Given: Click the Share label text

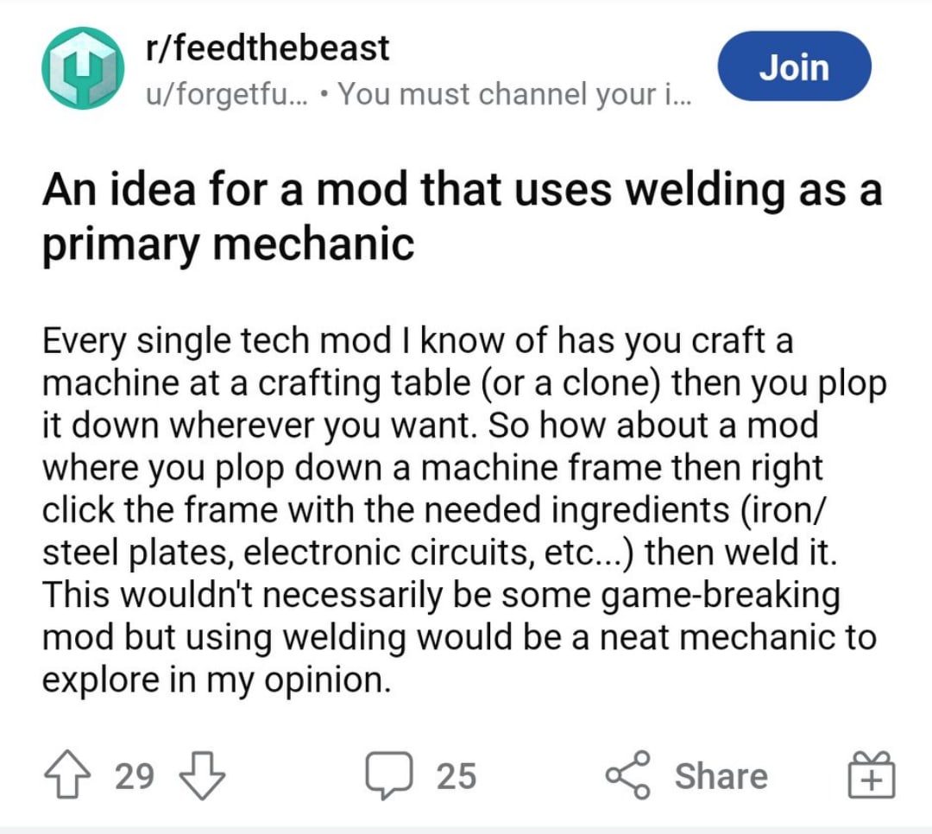Looking at the screenshot, I should click(x=721, y=775).
